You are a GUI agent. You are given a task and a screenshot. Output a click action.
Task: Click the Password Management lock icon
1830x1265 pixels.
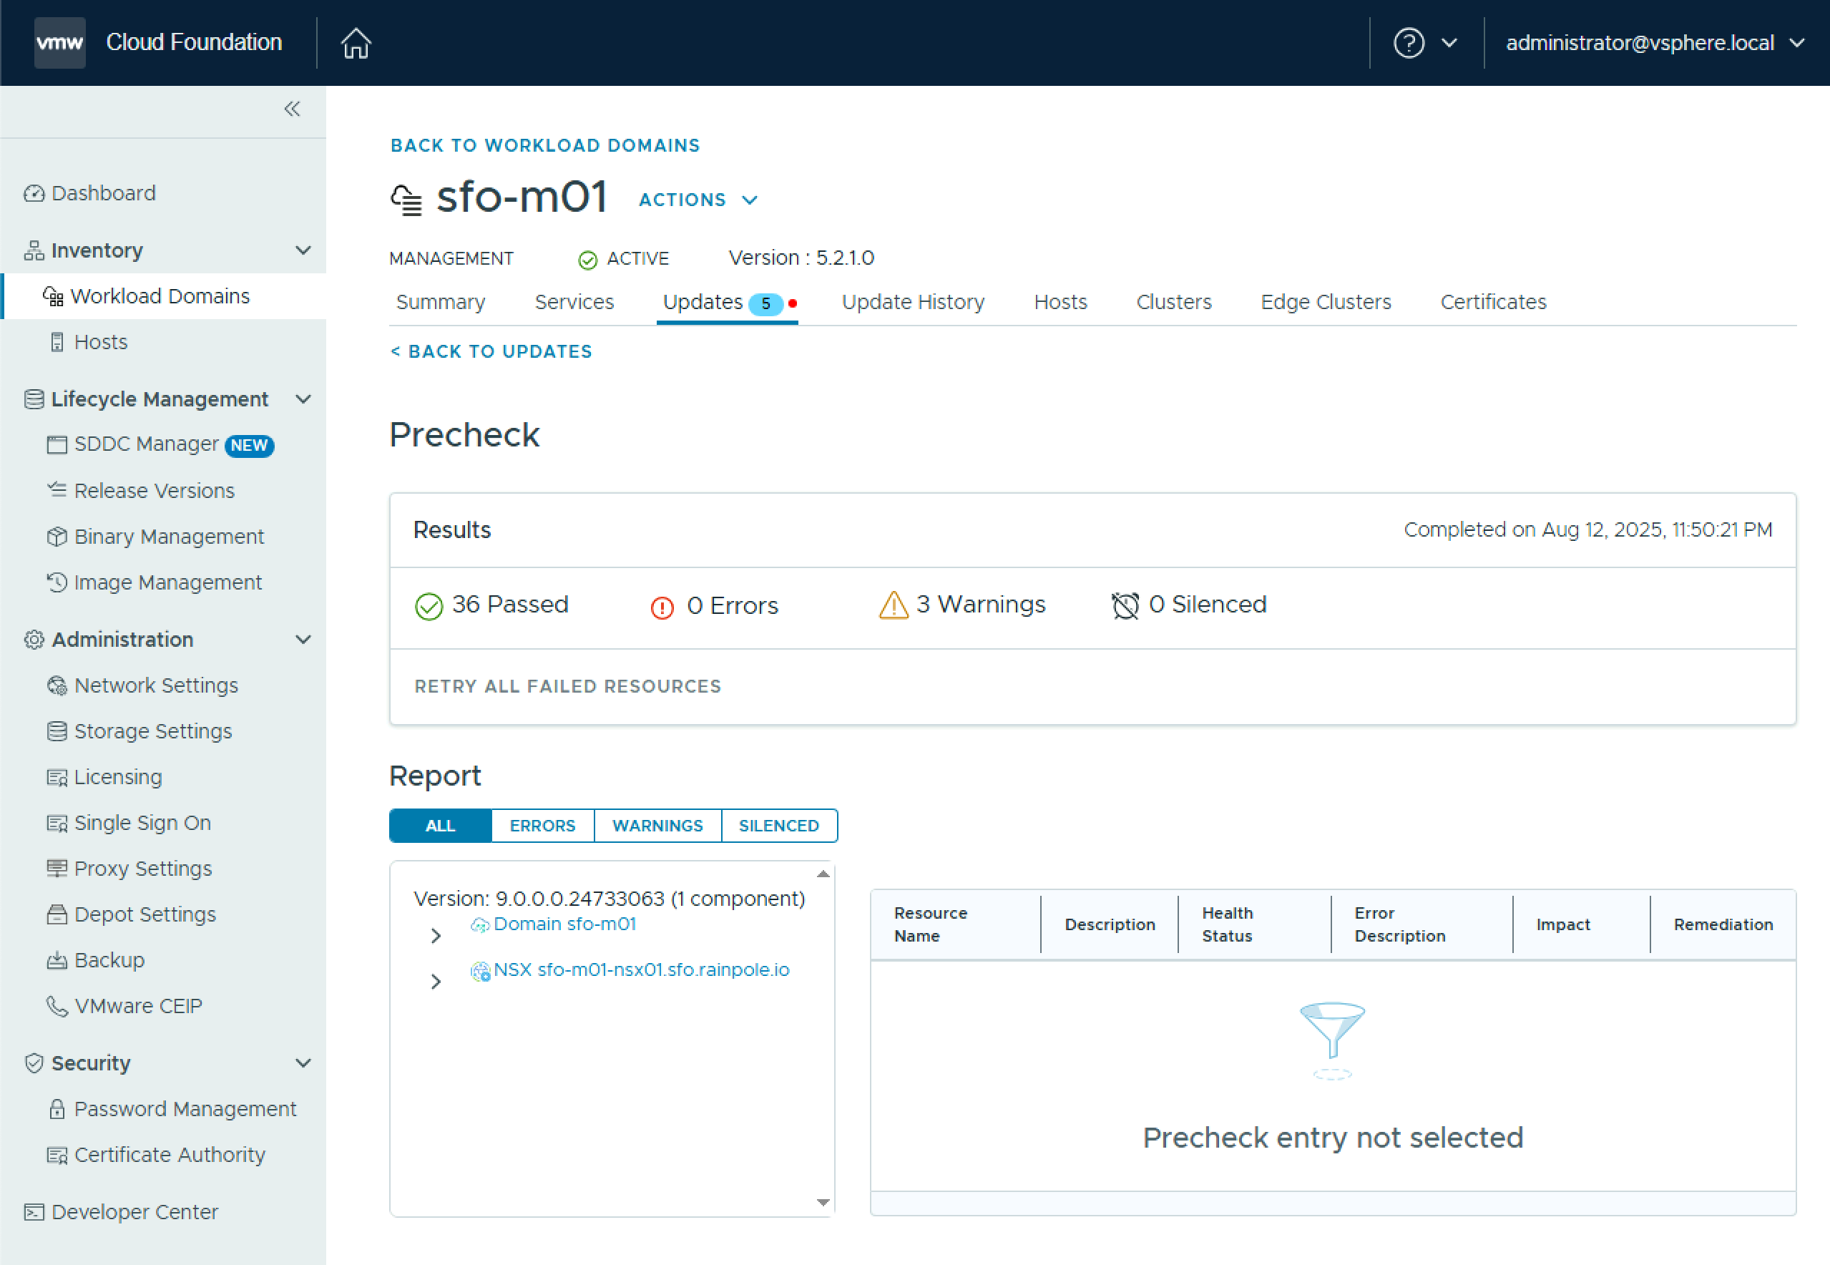pyautogui.click(x=57, y=1109)
